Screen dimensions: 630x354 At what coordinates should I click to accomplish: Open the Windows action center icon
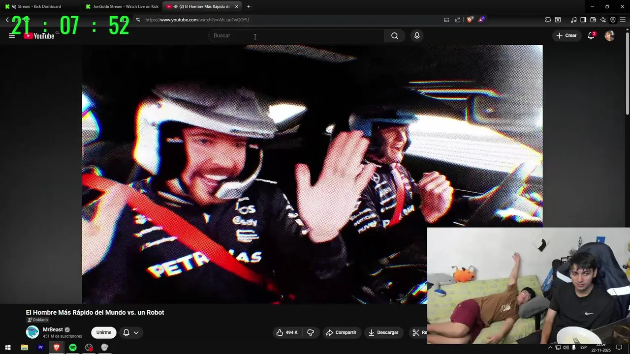pyautogui.click(x=619, y=347)
